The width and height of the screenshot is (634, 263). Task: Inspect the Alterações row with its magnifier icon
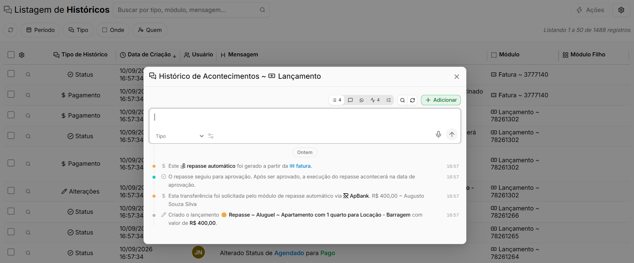tap(28, 191)
